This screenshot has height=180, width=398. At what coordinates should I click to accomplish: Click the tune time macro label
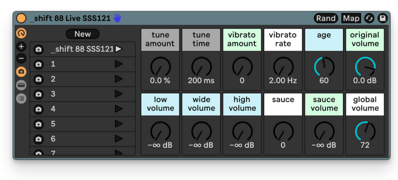point(201,40)
